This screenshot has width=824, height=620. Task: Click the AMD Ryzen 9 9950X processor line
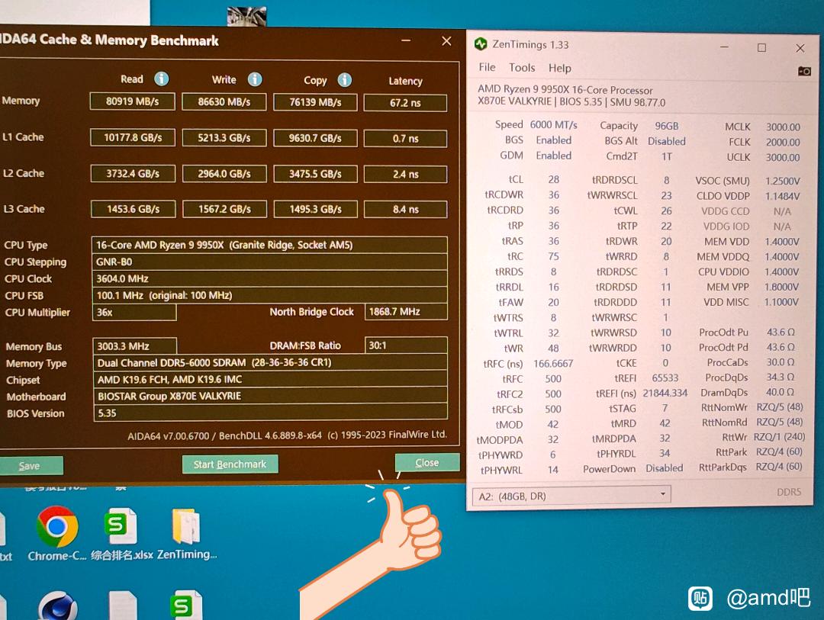tap(565, 90)
